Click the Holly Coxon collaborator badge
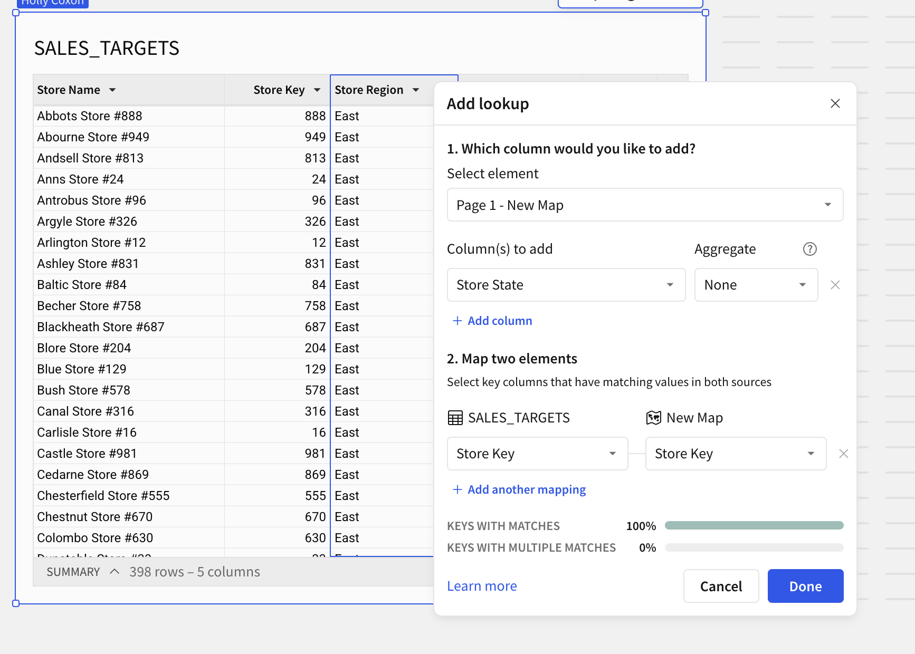This screenshot has width=915, height=654. click(x=52, y=3)
